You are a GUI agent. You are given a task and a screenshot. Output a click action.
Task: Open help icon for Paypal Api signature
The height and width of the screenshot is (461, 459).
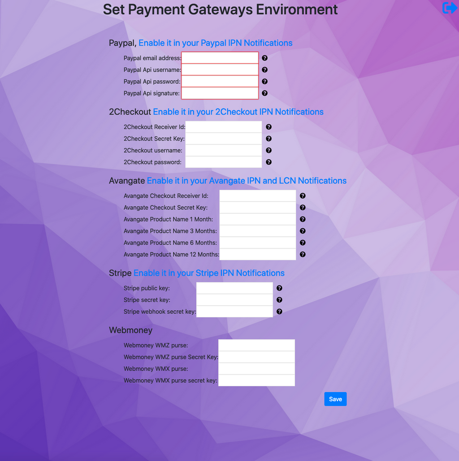coord(264,93)
